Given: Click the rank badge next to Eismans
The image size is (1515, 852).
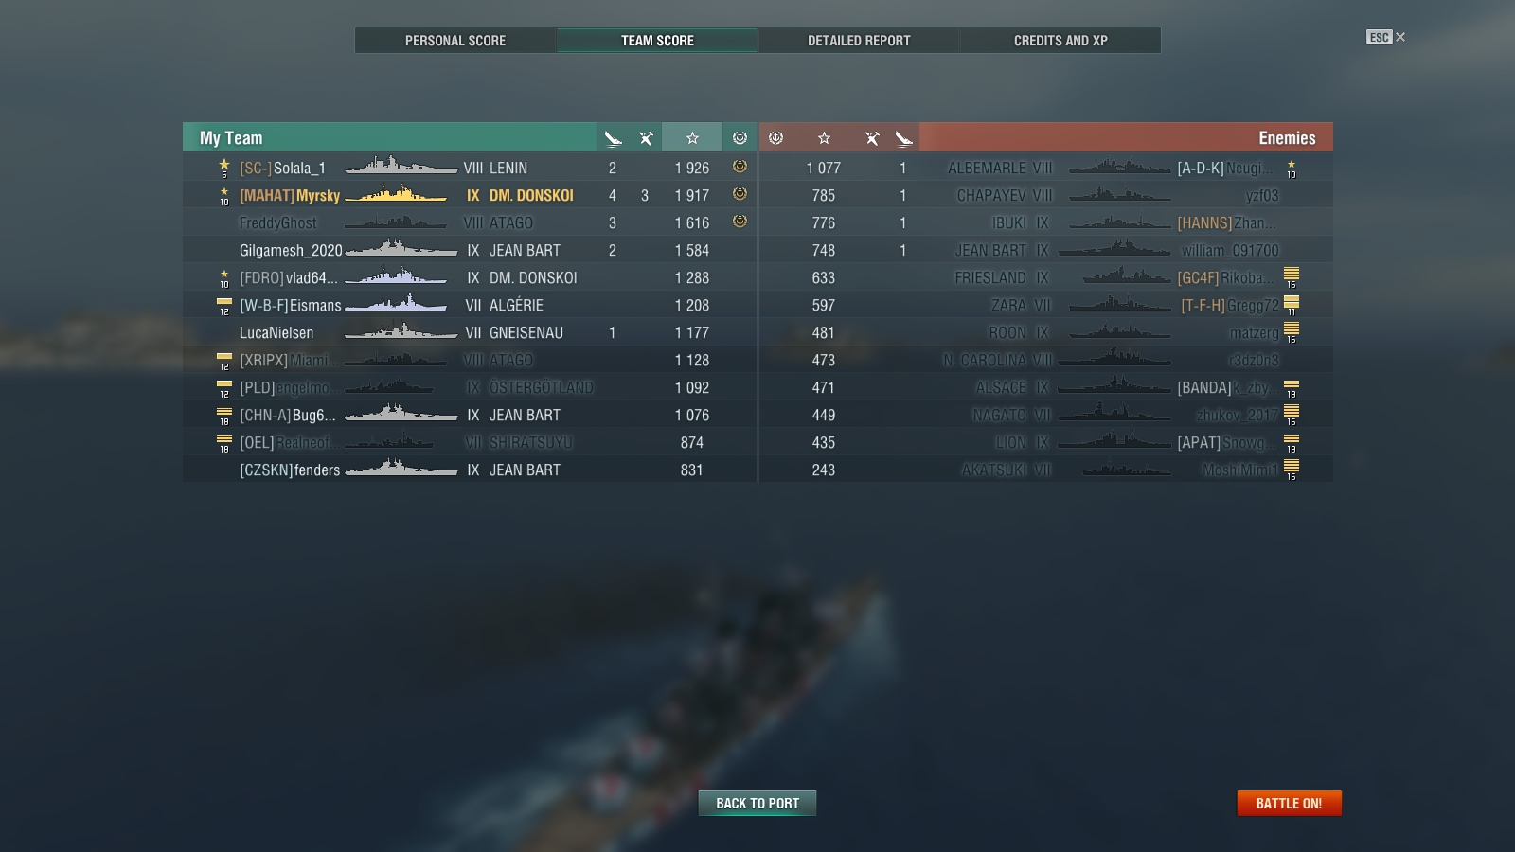Looking at the screenshot, I should click(x=224, y=306).
